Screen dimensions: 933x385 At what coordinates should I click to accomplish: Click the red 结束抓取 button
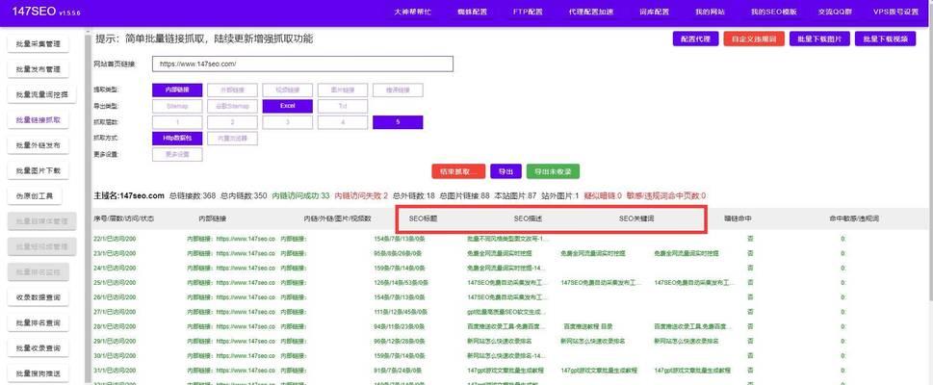458,171
